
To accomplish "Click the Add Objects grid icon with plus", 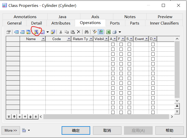I will (28, 32).
